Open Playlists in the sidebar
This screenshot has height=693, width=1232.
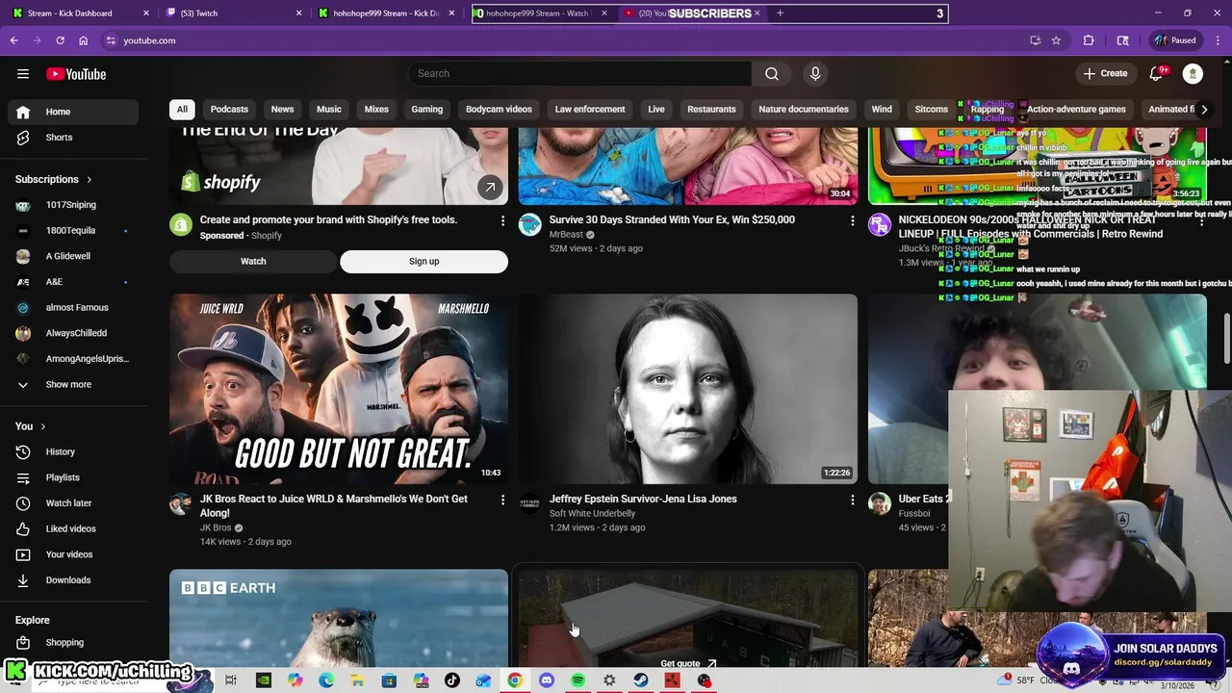coord(73,477)
